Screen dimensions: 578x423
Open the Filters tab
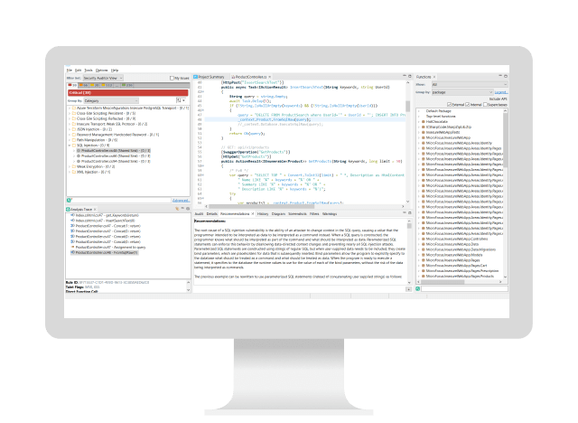coord(314,214)
